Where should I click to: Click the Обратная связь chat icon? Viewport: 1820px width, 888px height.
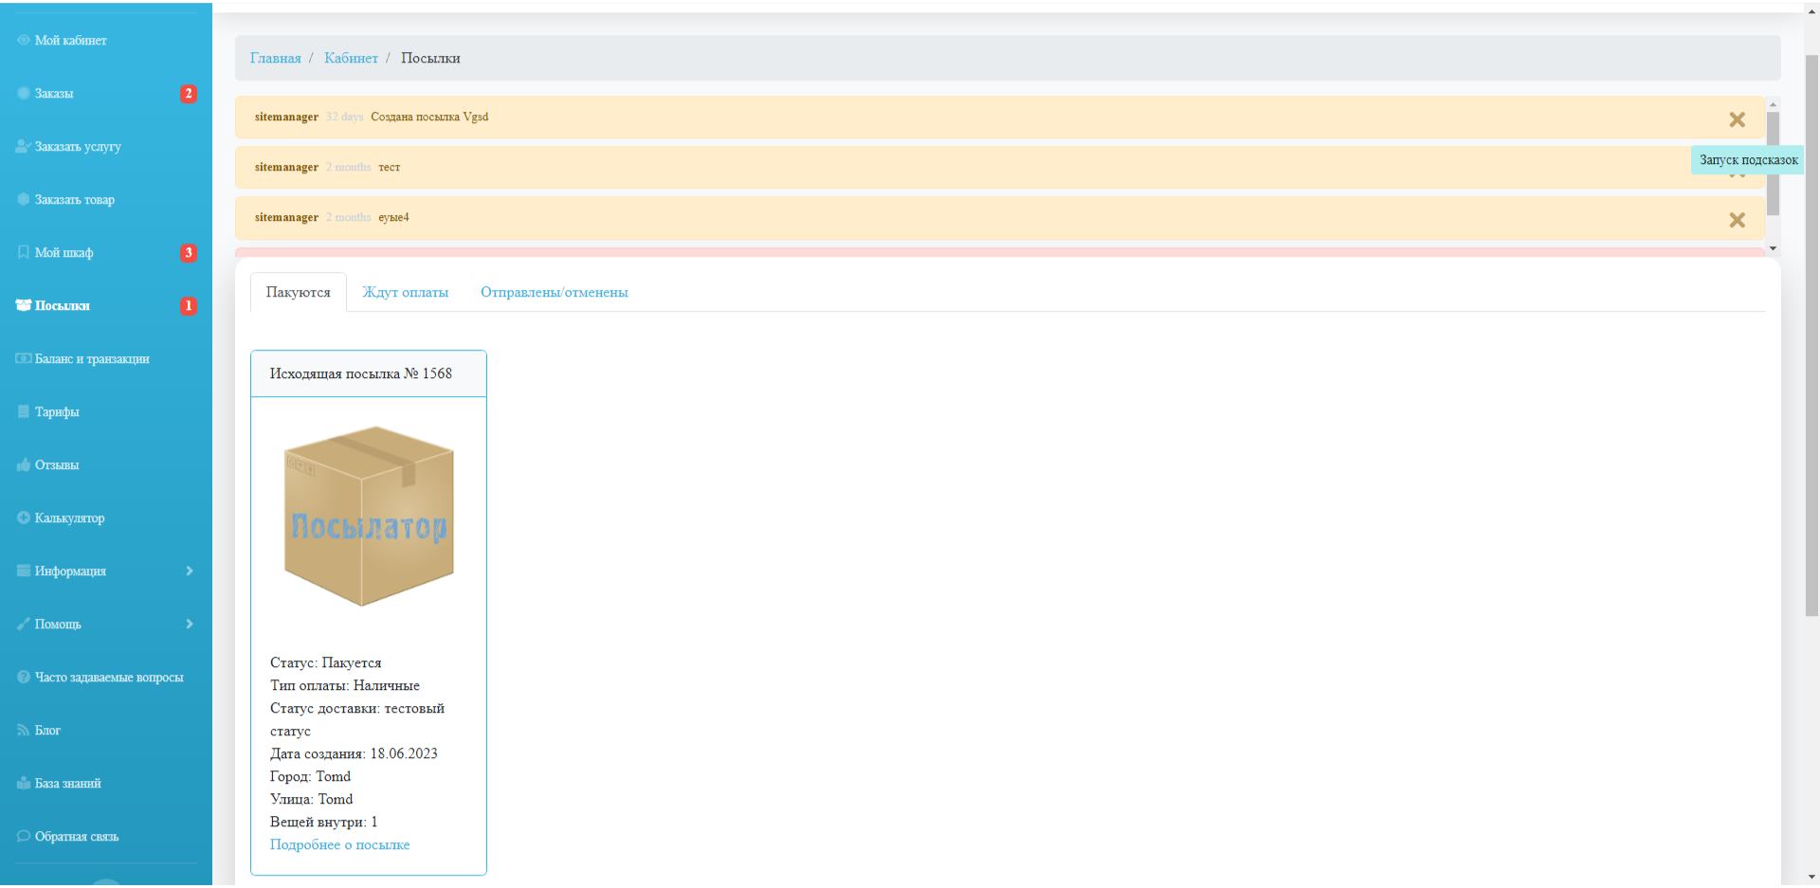pos(24,836)
